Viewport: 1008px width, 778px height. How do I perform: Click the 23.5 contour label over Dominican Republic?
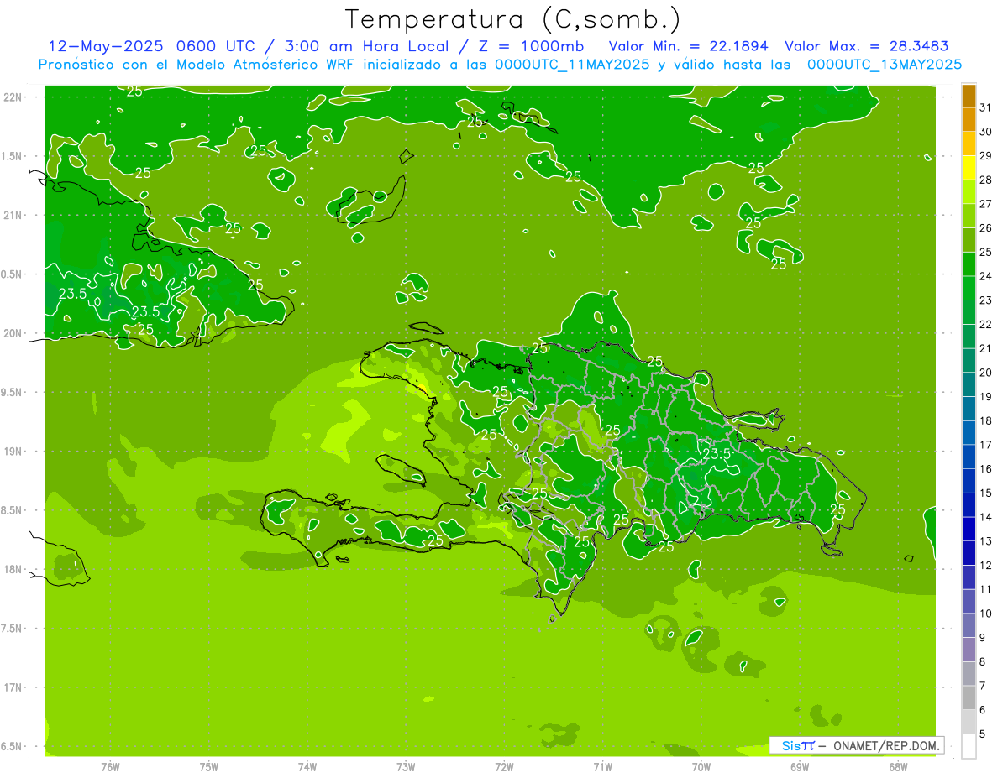[717, 453]
